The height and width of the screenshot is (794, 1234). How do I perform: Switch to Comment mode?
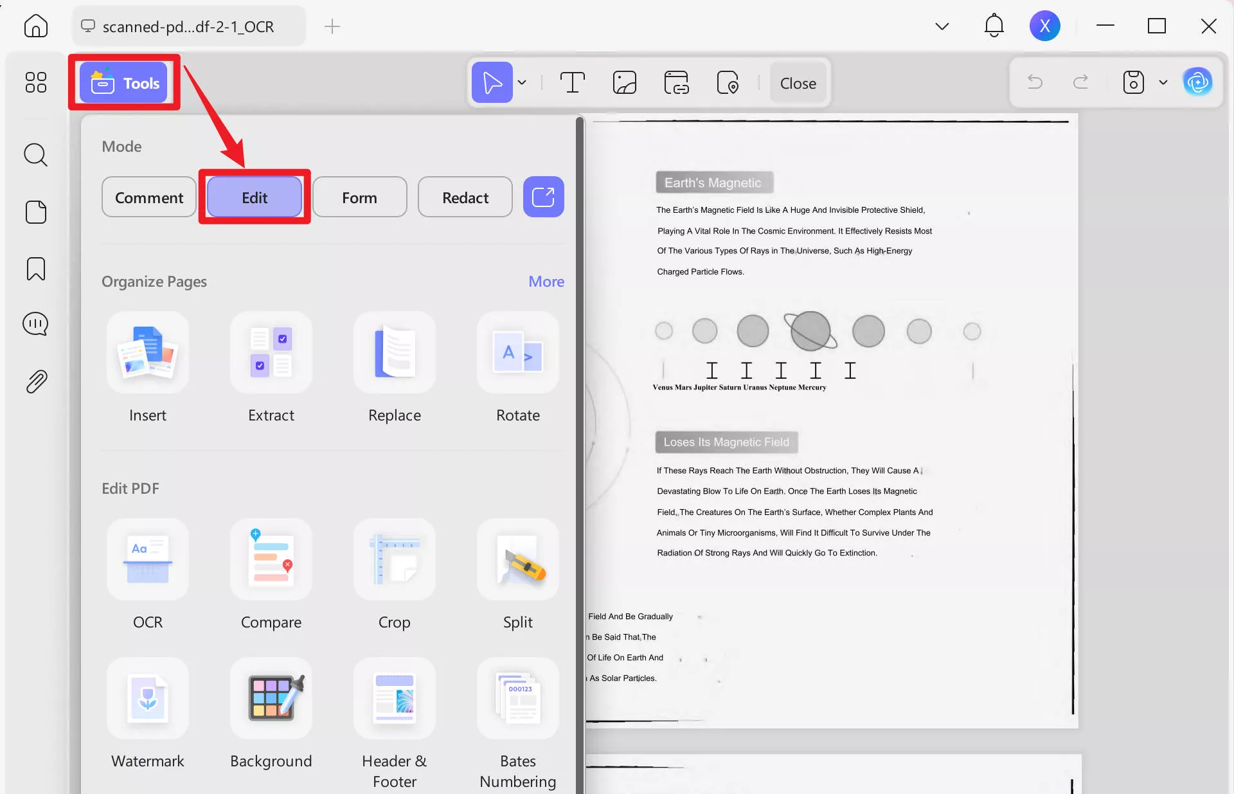148,197
